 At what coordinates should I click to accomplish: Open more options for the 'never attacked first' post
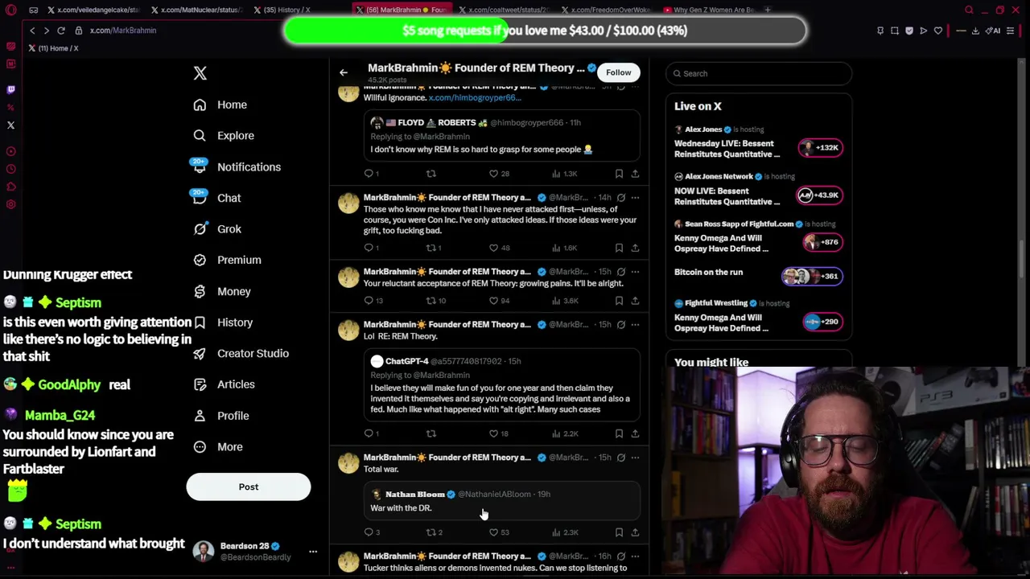point(635,197)
